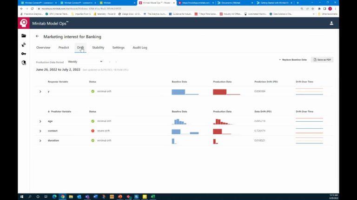Screen dimensions: 357x200
Task: Click the green check status for y
Action: 93,91
